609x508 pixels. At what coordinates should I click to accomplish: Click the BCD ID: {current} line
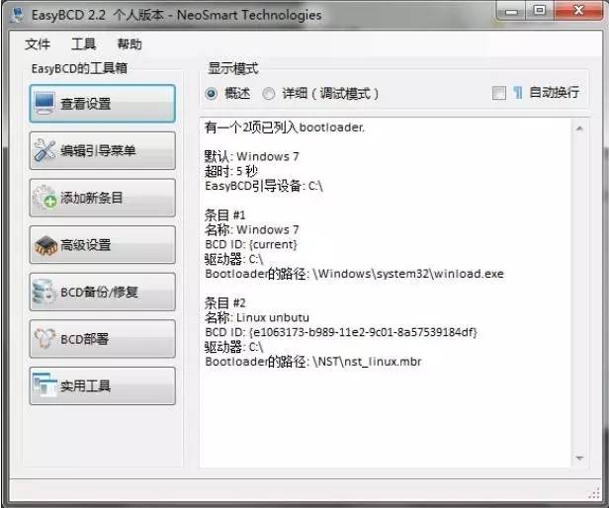coord(251,244)
